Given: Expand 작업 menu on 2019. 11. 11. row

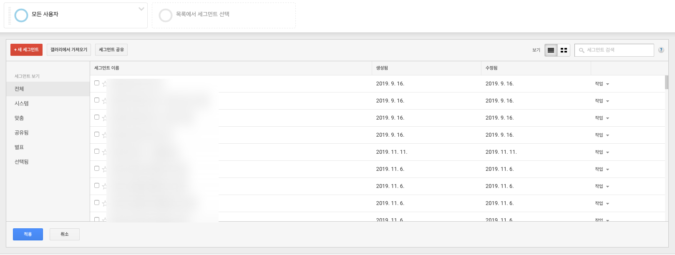Looking at the screenshot, I should [602, 152].
